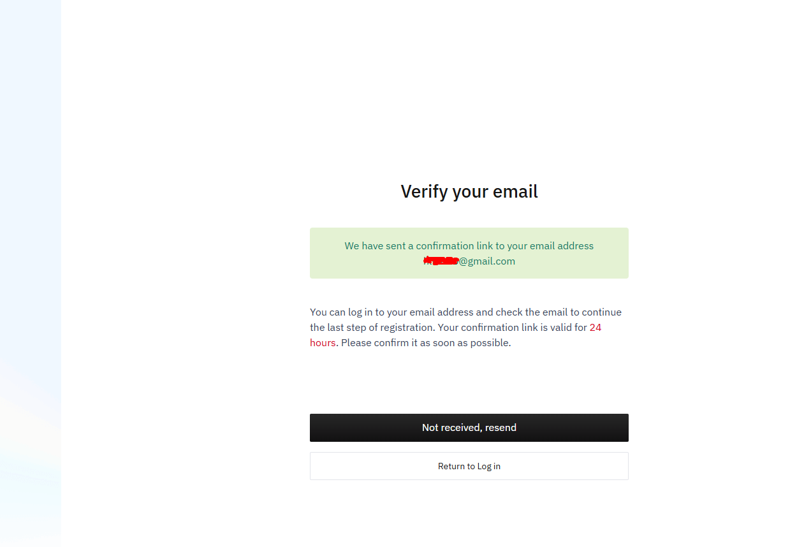Image resolution: width=804 pixels, height=547 pixels.
Task: Click the "You can log in to your email address" line
Action: 391,312
